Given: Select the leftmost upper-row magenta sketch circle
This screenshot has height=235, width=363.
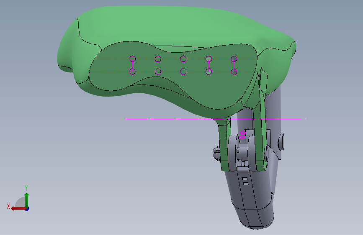Looking at the screenshot, I should click(x=132, y=59).
